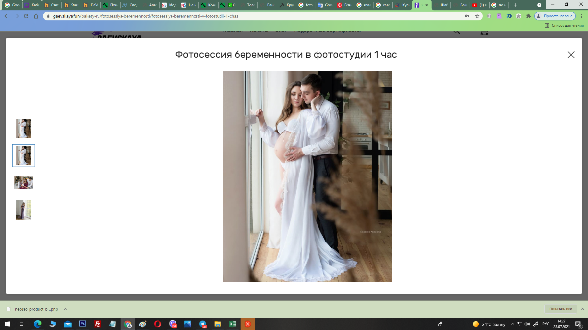The width and height of the screenshot is (588, 330).
Task: Open Opera browser from taskbar
Action: pyautogui.click(x=158, y=324)
